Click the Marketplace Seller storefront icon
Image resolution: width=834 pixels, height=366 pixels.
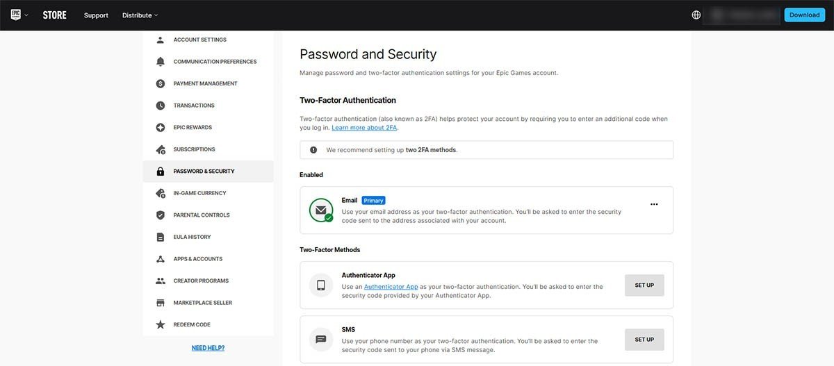point(161,303)
